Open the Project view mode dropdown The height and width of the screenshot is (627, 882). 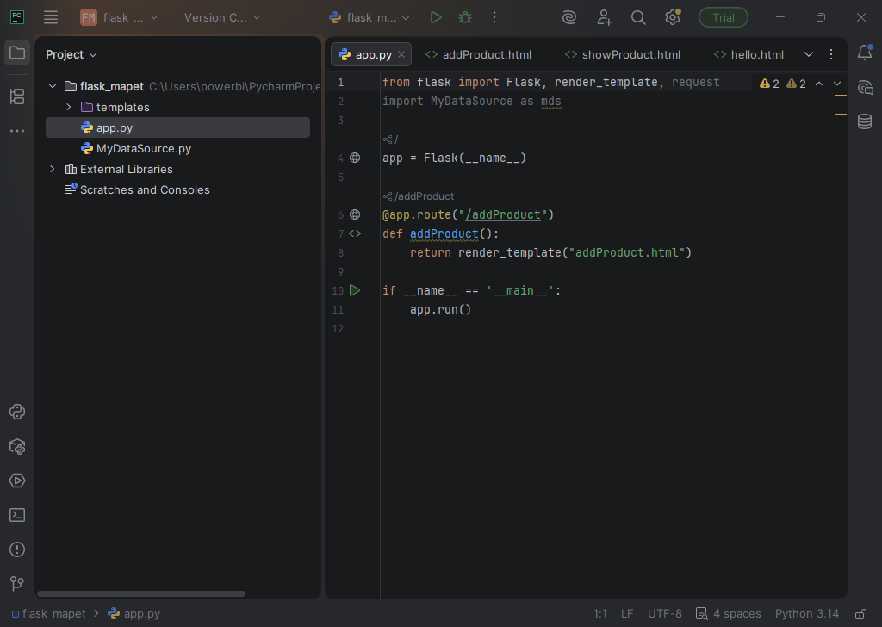(x=71, y=54)
